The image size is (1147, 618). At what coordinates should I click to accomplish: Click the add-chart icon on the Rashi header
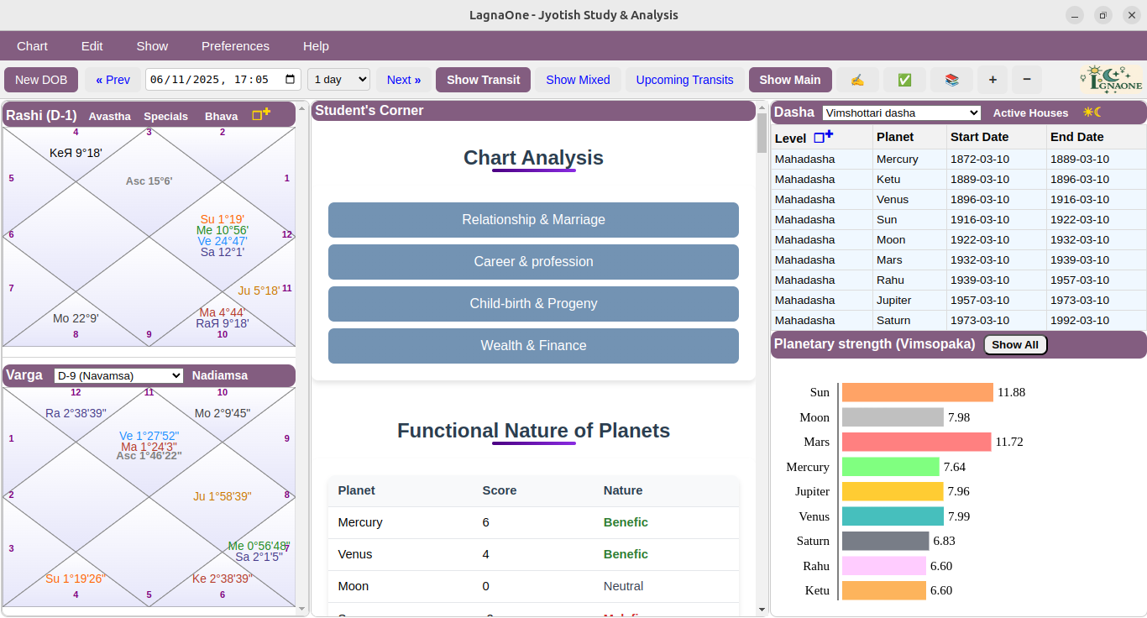[260, 113]
